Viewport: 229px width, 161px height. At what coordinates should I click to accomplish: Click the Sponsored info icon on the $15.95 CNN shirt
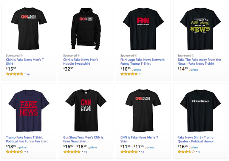coord(21,55)
